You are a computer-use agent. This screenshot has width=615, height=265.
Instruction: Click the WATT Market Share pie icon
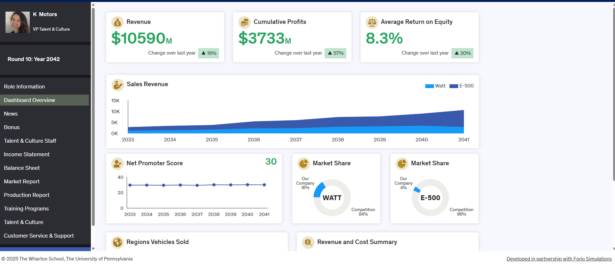(304, 164)
